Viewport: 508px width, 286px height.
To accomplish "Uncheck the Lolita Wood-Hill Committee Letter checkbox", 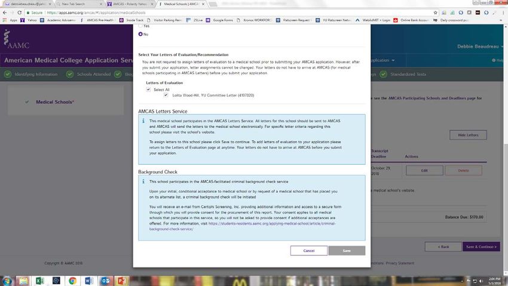I will coord(166,95).
